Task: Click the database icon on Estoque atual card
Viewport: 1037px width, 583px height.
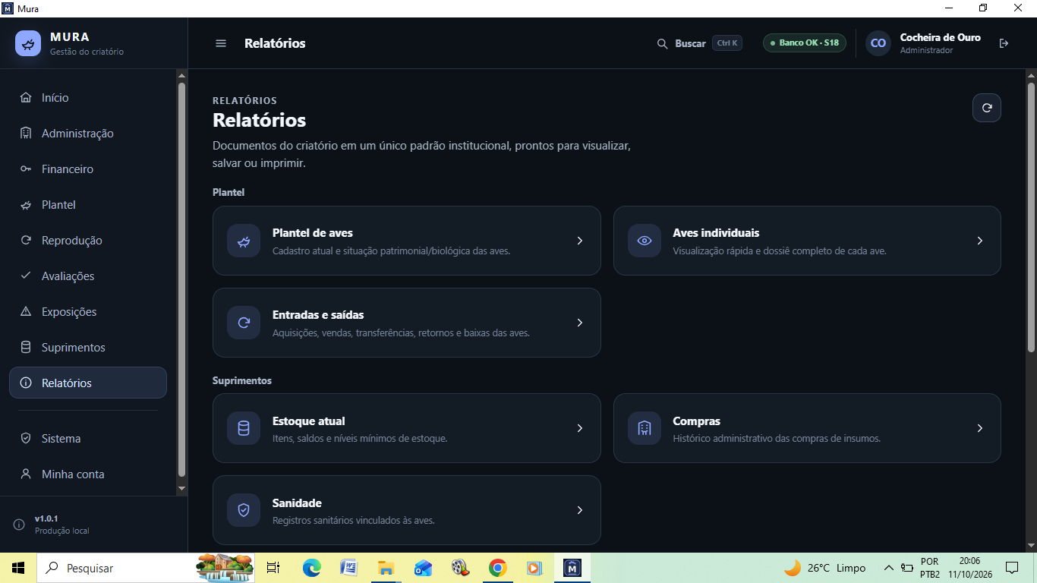Action: pyautogui.click(x=244, y=428)
